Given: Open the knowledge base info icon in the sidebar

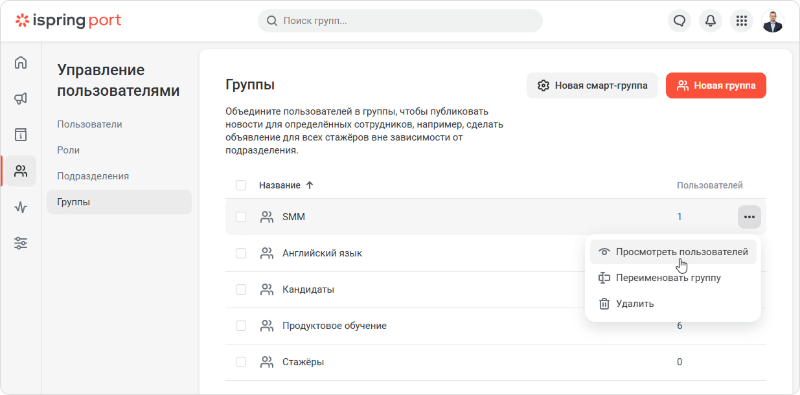Looking at the screenshot, I should coord(21,135).
